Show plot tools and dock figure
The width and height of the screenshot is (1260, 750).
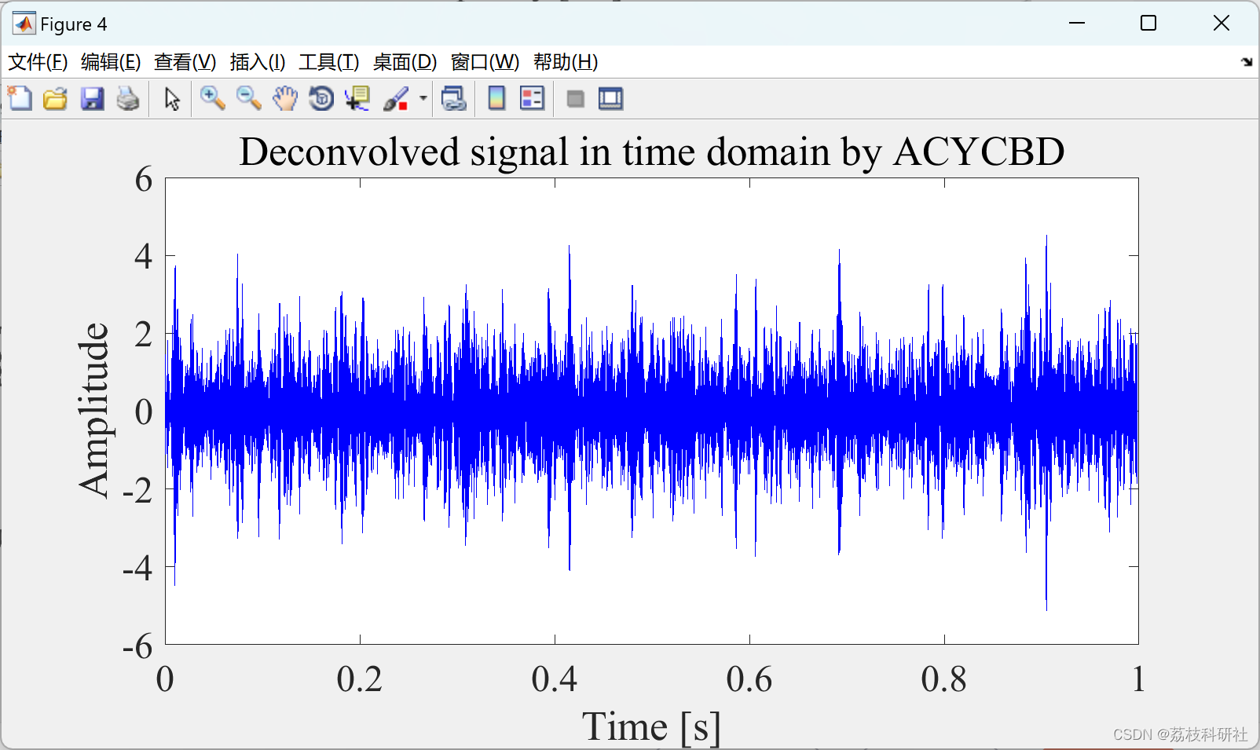click(610, 99)
